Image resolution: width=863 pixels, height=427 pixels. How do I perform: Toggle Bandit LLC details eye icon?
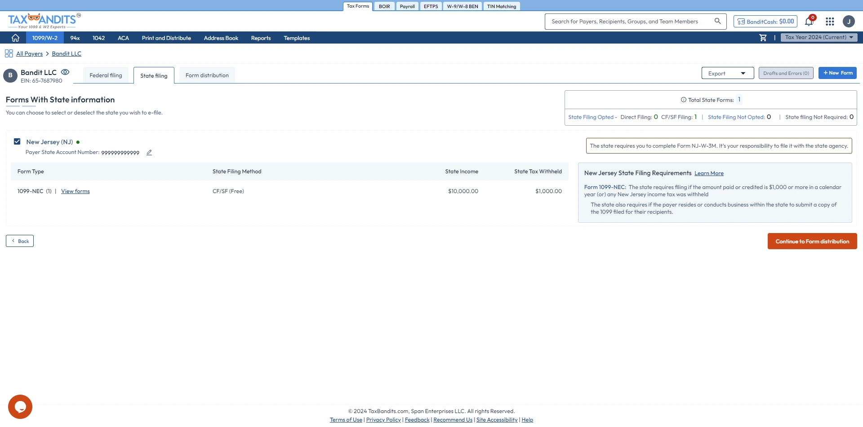tap(65, 72)
